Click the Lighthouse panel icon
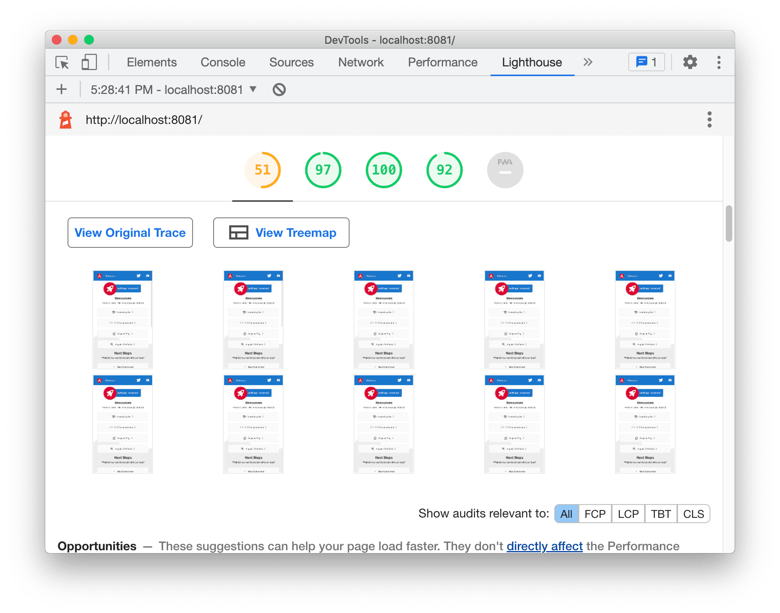The image size is (780, 613). tap(532, 62)
